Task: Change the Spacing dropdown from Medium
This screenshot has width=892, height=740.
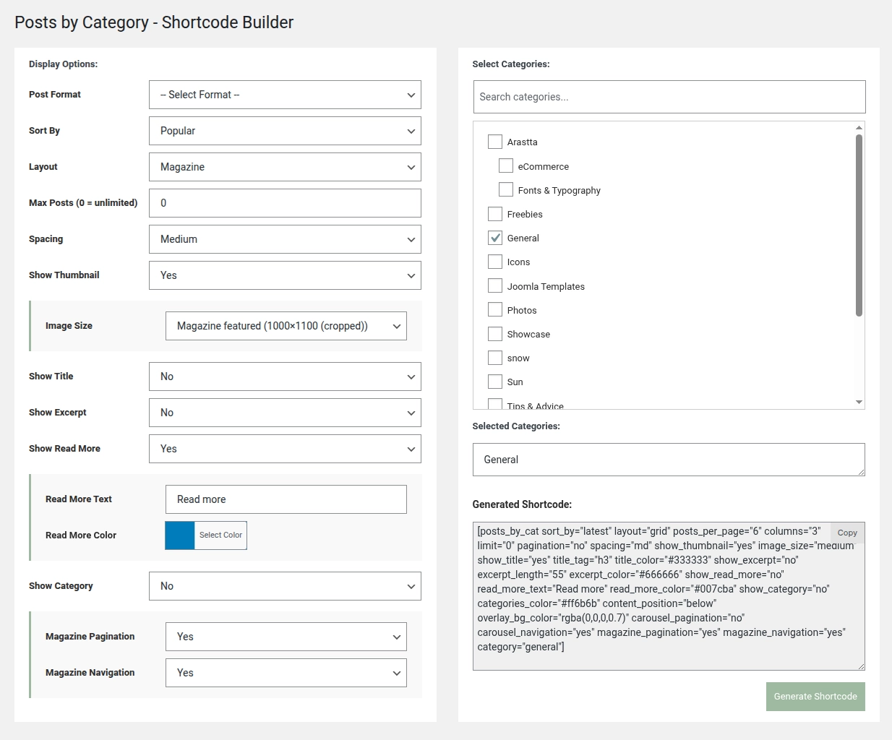Action: coord(285,239)
